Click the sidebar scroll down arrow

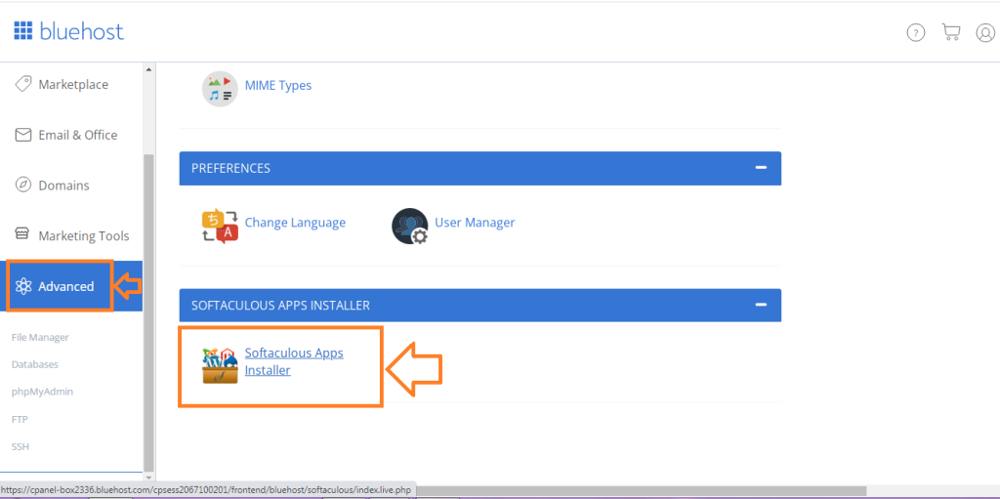pos(149,477)
